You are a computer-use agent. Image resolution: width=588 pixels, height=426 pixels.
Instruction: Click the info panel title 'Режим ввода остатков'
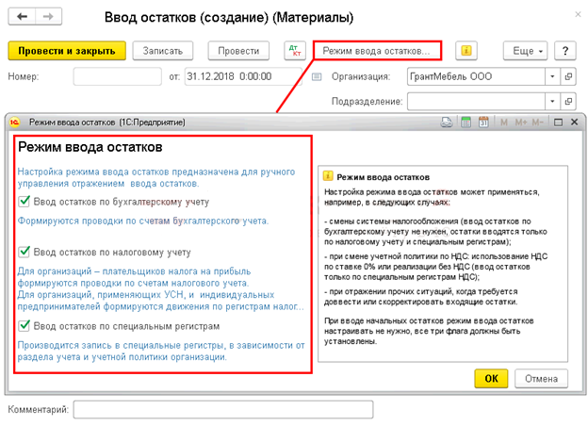pos(383,177)
